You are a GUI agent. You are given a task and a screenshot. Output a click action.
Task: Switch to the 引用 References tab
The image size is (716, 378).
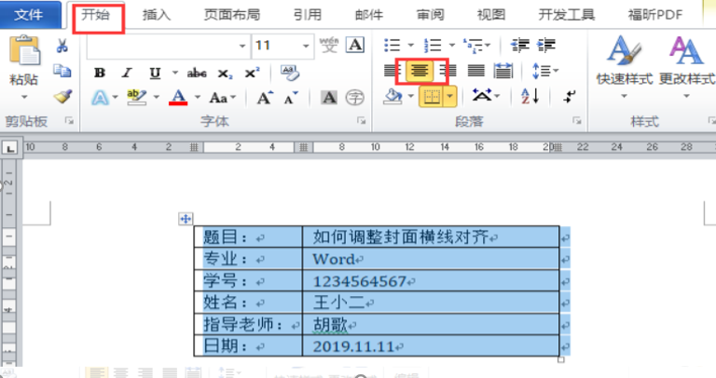click(x=308, y=15)
